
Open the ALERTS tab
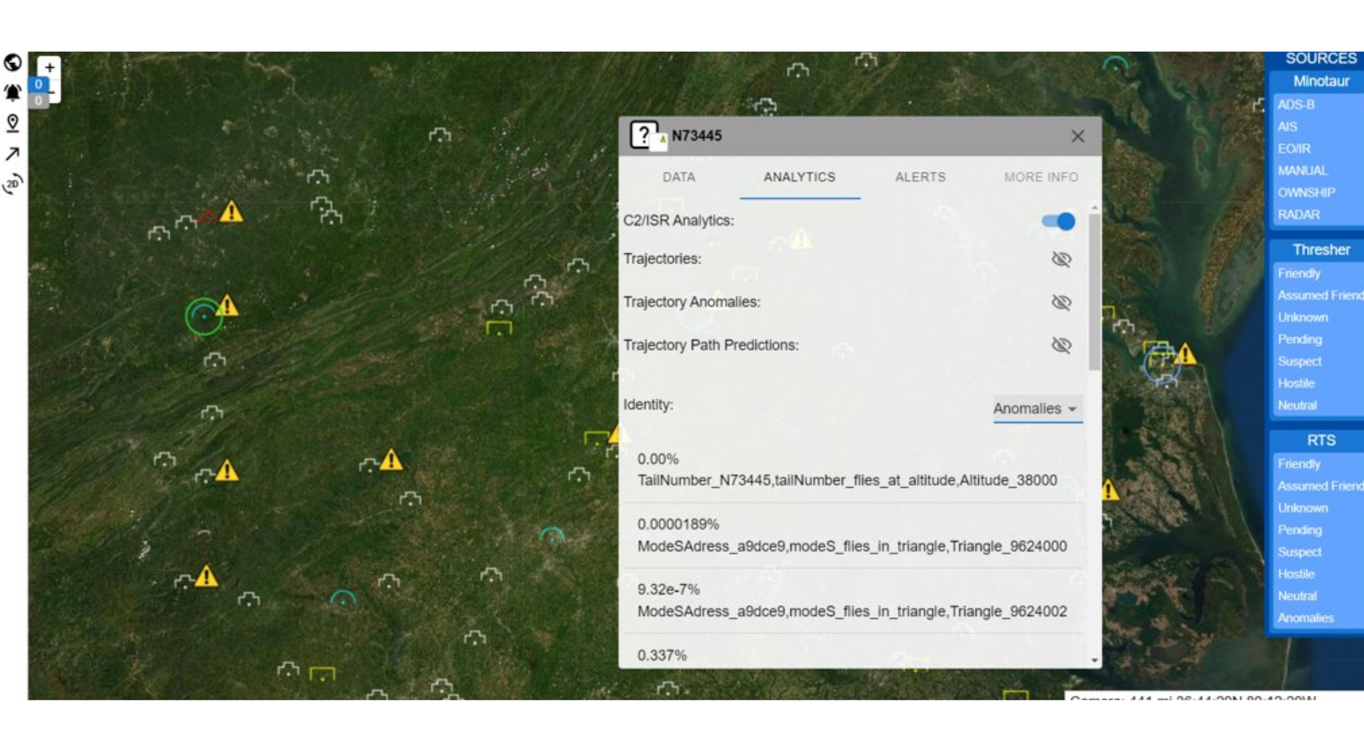(x=920, y=177)
